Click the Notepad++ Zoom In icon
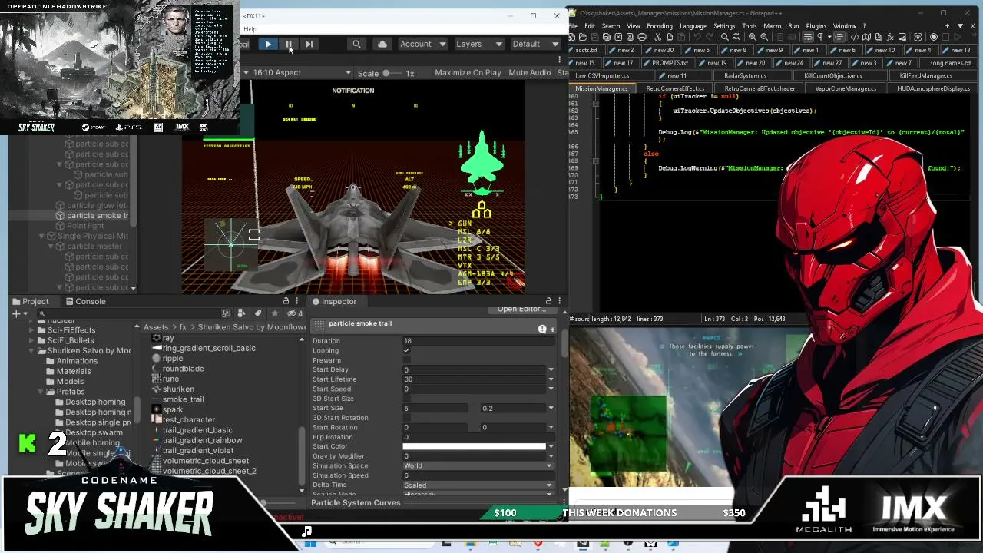Viewport: 983px width, 553px height. [x=752, y=38]
